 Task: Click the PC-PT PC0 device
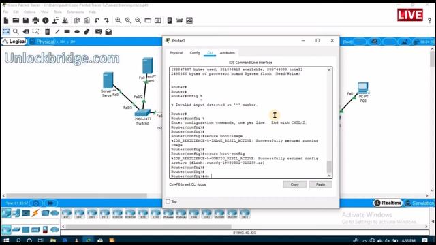[x=363, y=88]
